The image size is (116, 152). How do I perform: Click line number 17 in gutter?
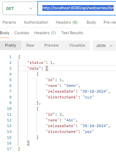coord(9,149)
